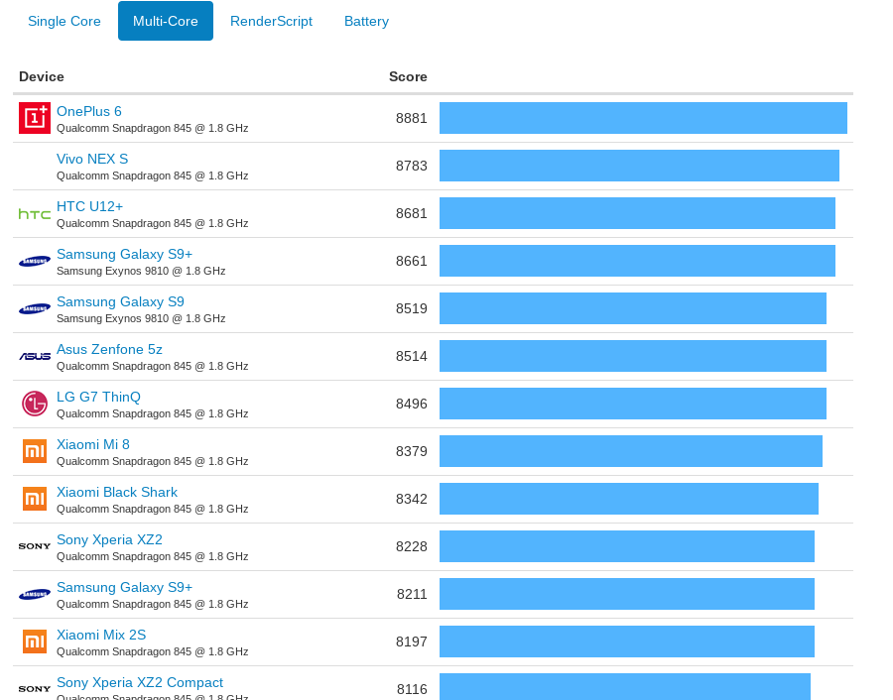This screenshot has width=893, height=700.
Task: Click Samsung logo beside Galaxy S9+ Exynos
Action: tap(35, 261)
